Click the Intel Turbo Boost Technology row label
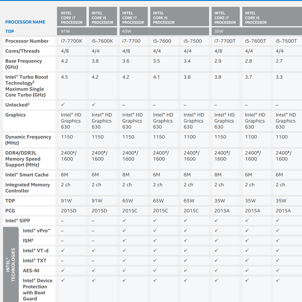 click(x=27, y=86)
